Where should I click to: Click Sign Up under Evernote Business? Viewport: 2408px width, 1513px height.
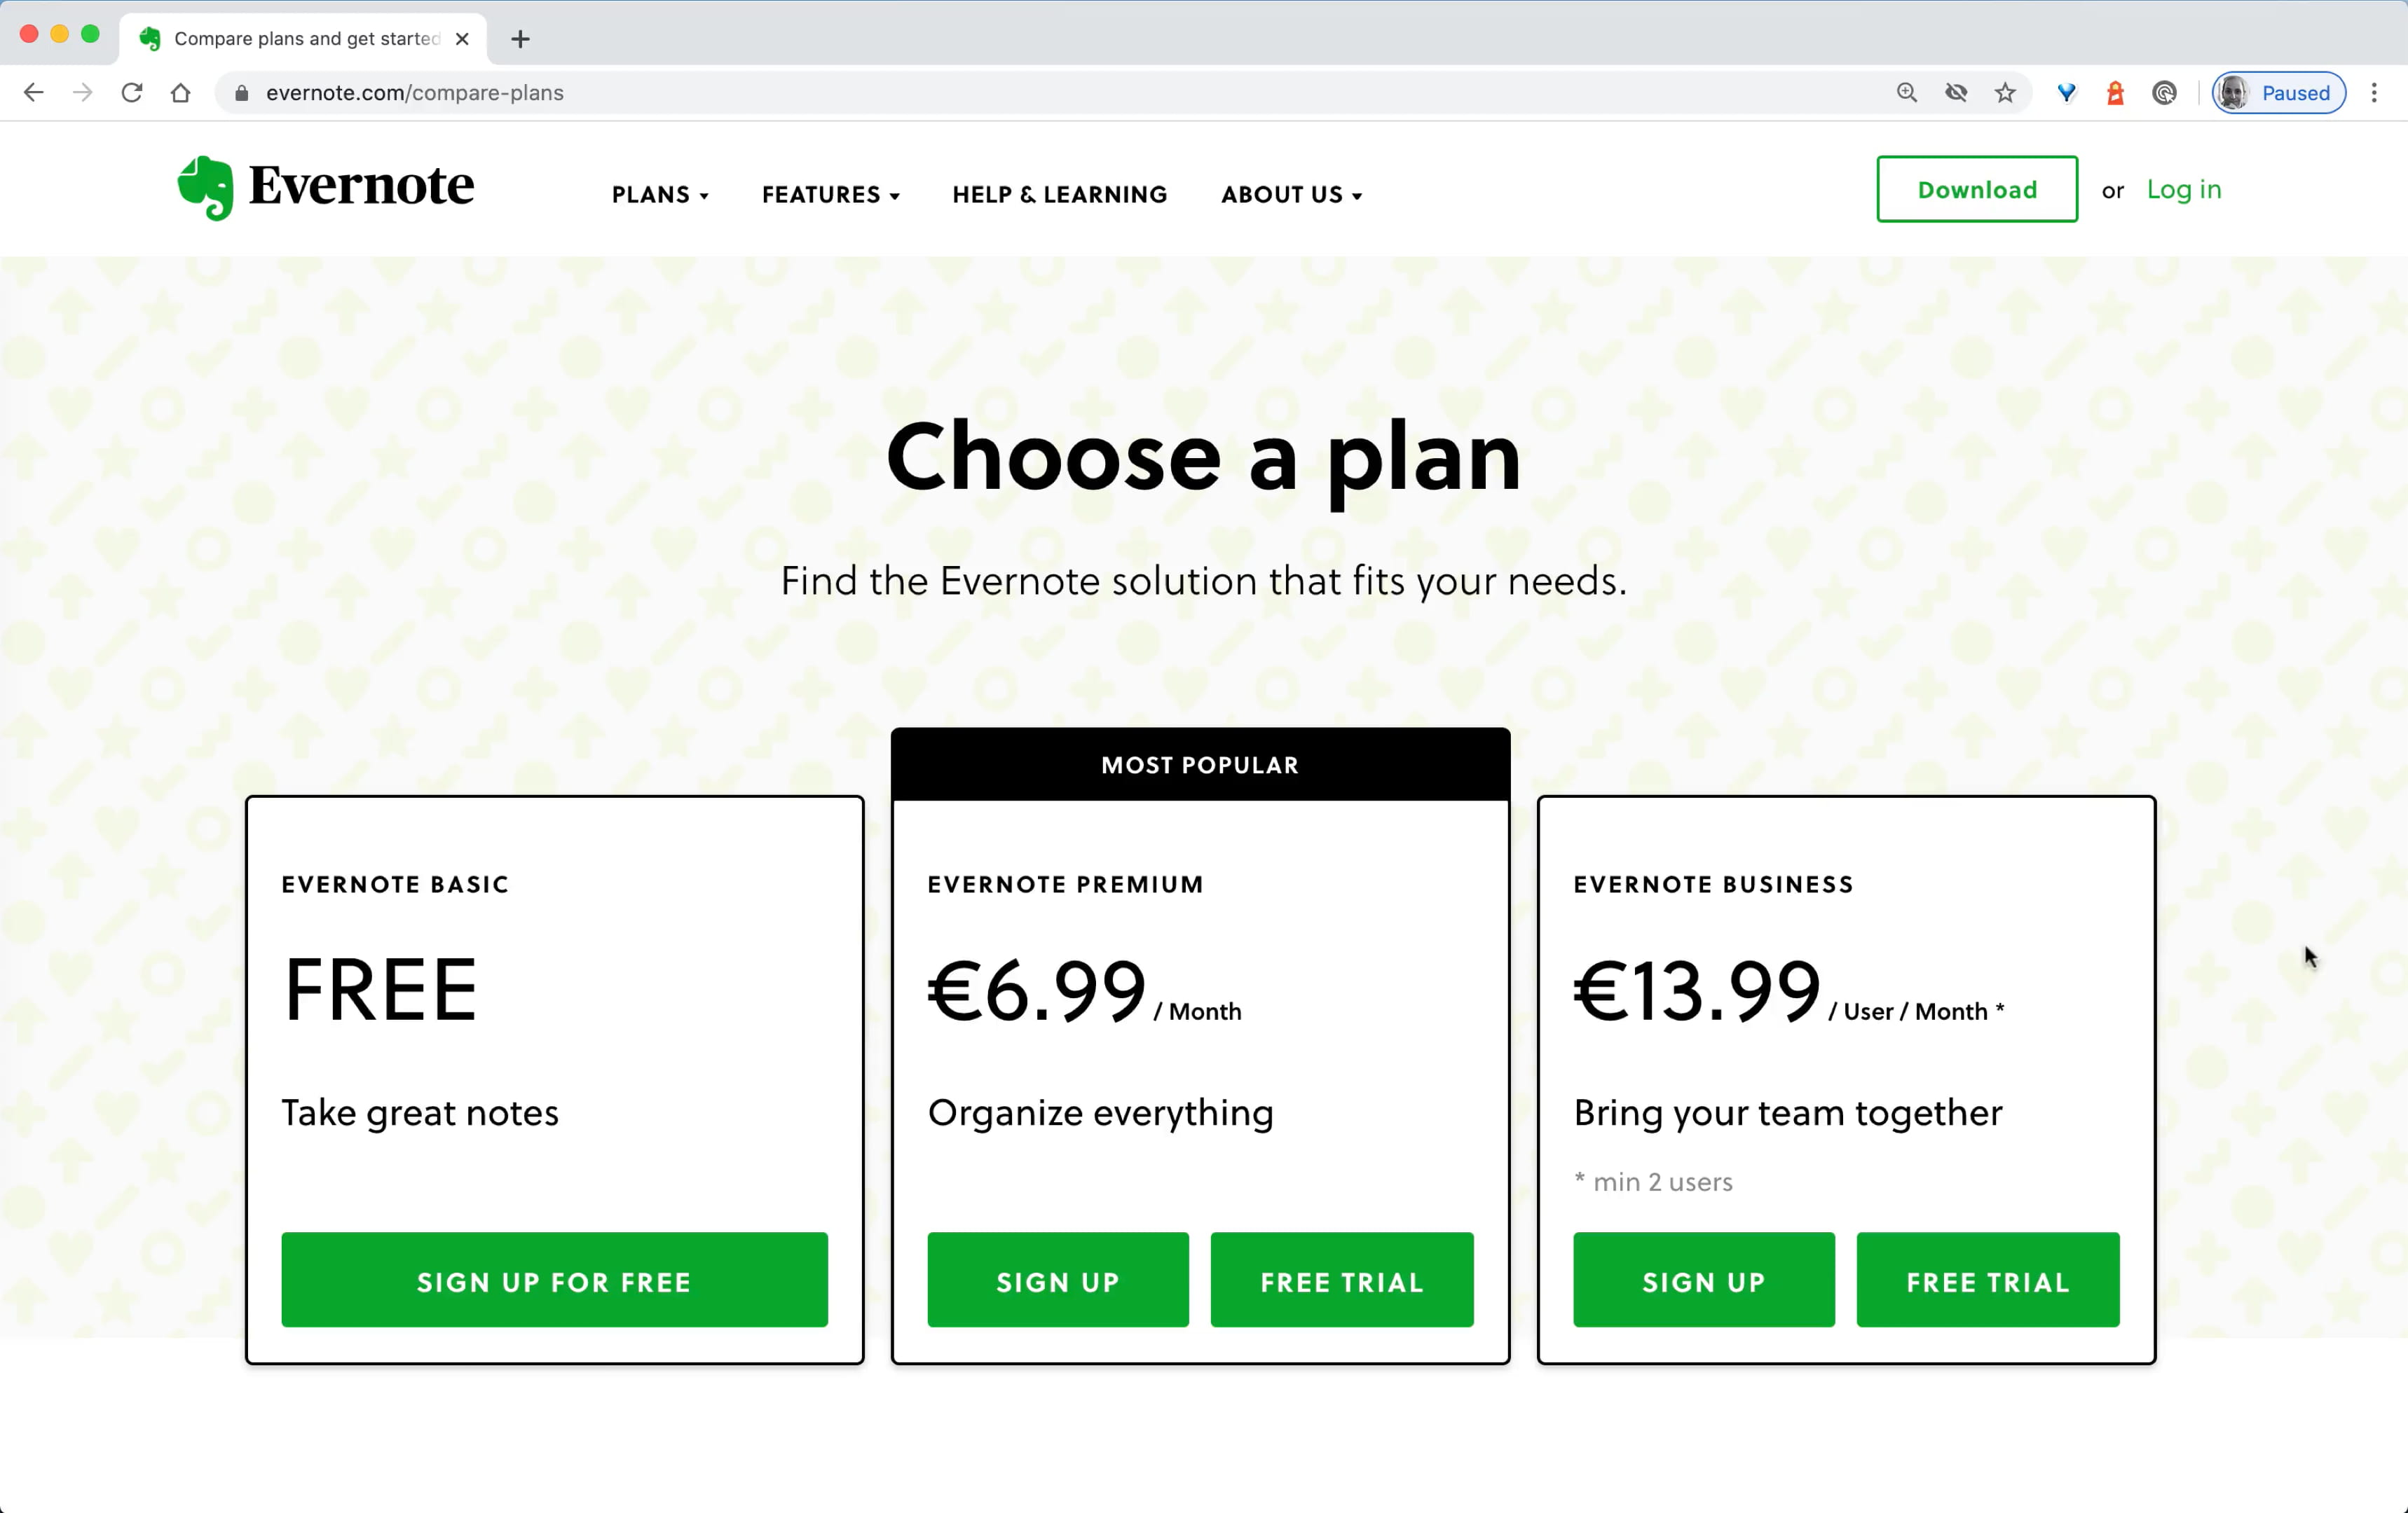1703,1280
